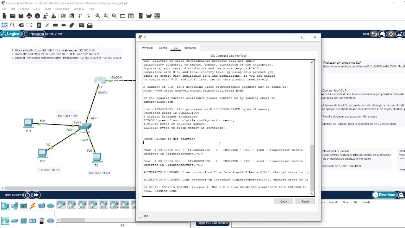Switch to Physical tab in R1 window
The image size is (405, 228).
click(147, 48)
